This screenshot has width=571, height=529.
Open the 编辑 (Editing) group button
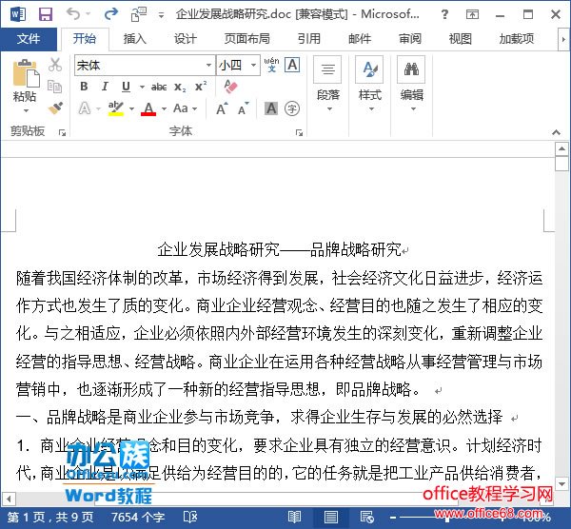[x=411, y=84]
